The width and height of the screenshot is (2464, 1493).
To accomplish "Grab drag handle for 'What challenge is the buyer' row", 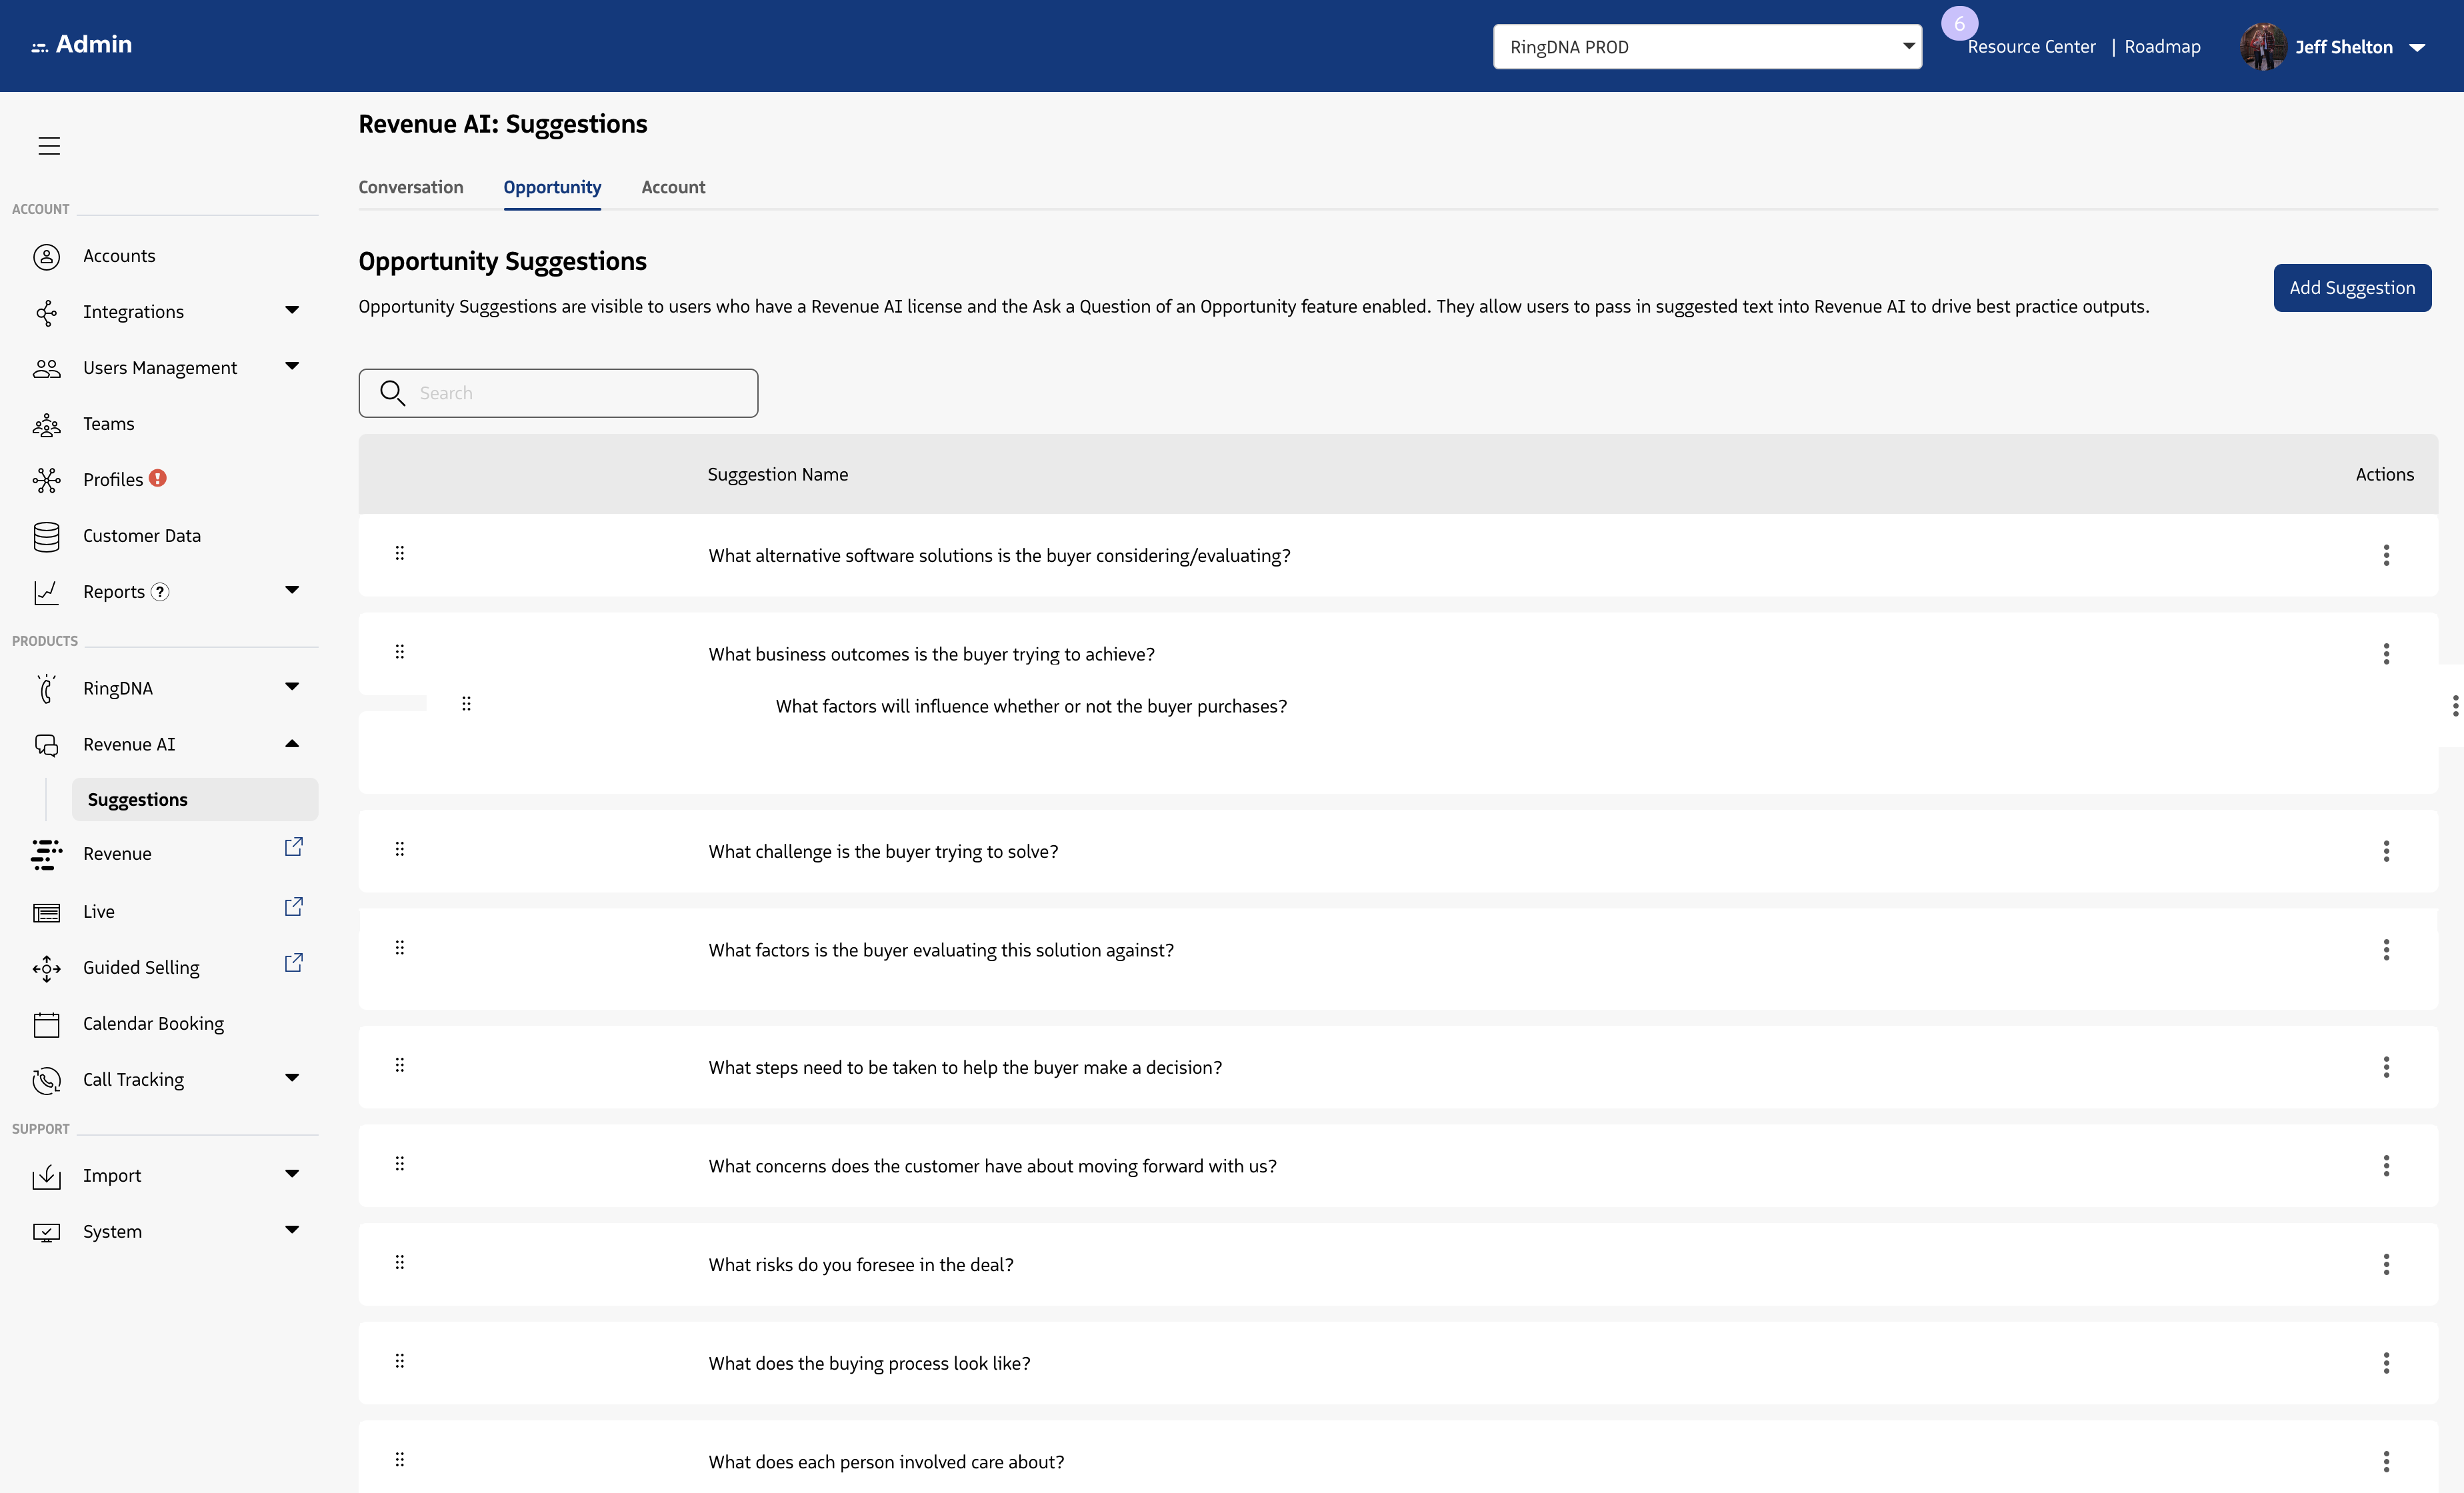I will click(x=400, y=849).
